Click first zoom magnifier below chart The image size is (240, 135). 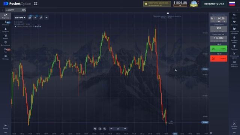95,129
